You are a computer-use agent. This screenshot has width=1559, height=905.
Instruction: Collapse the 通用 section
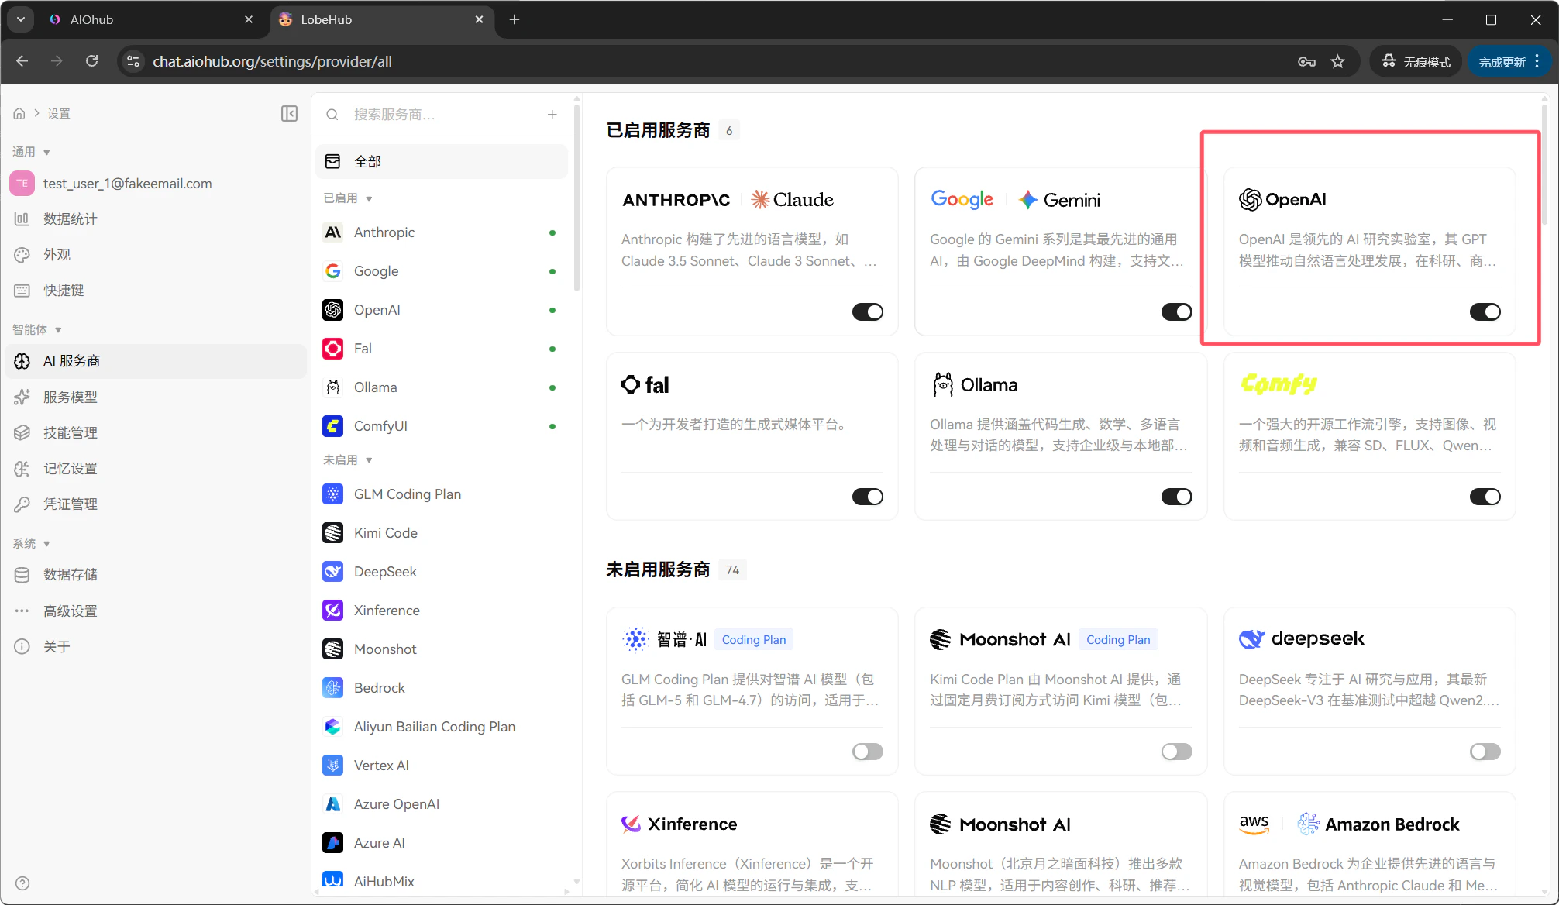click(31, 152)
